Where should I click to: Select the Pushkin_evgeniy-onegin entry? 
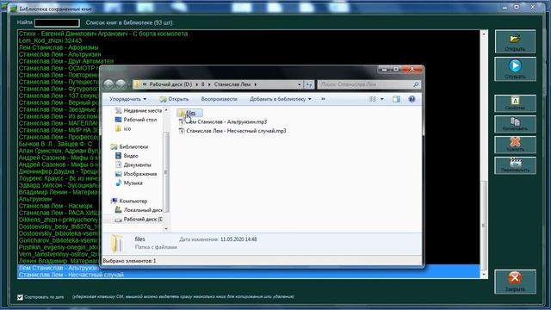click(x=59, y=247)
